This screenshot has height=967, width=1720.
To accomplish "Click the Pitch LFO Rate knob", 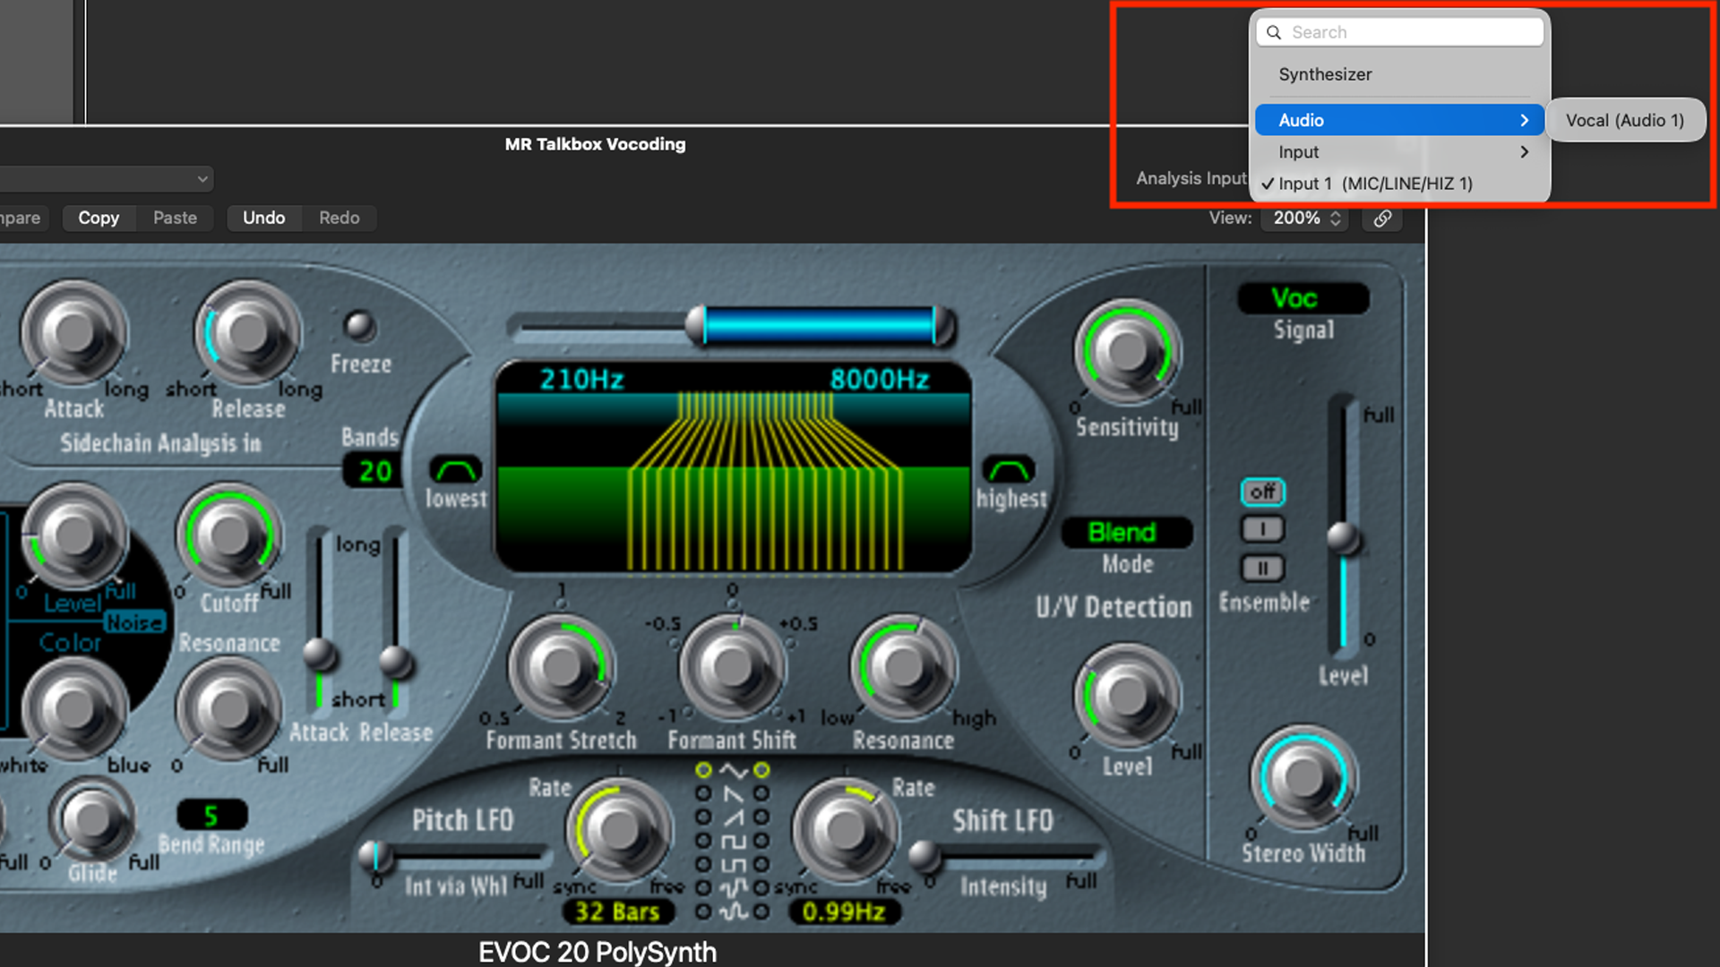I will (618, 831).
